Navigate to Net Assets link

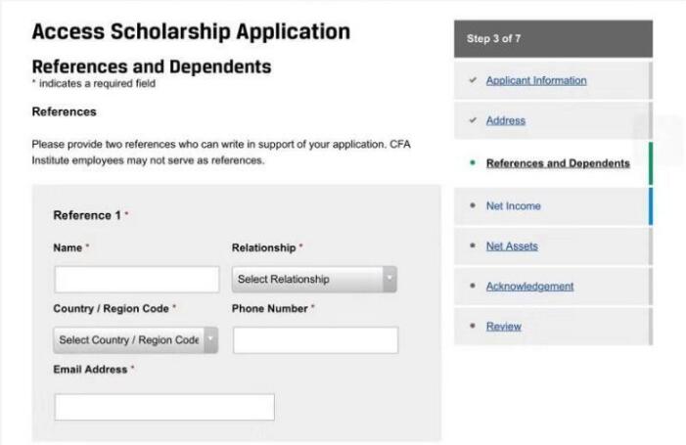pyautogui.click(x=512, y=246)
